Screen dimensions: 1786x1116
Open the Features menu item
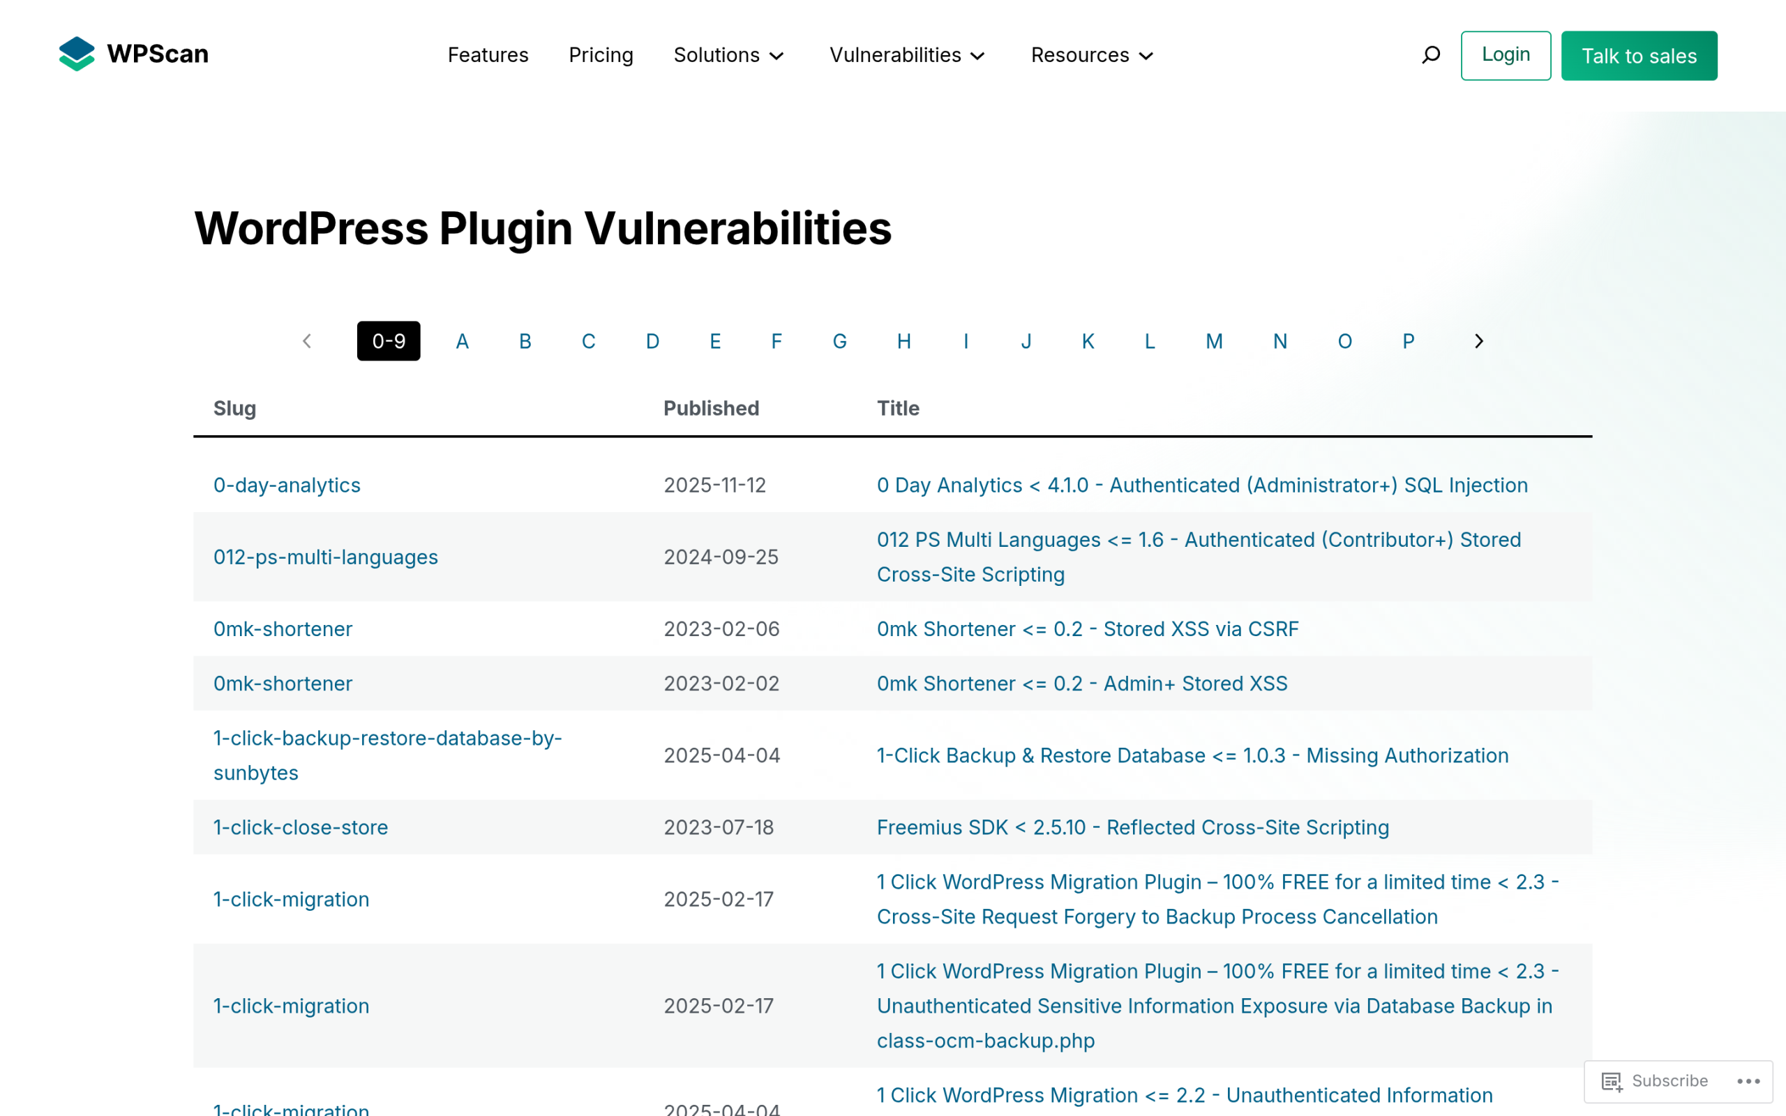[488, 55]
